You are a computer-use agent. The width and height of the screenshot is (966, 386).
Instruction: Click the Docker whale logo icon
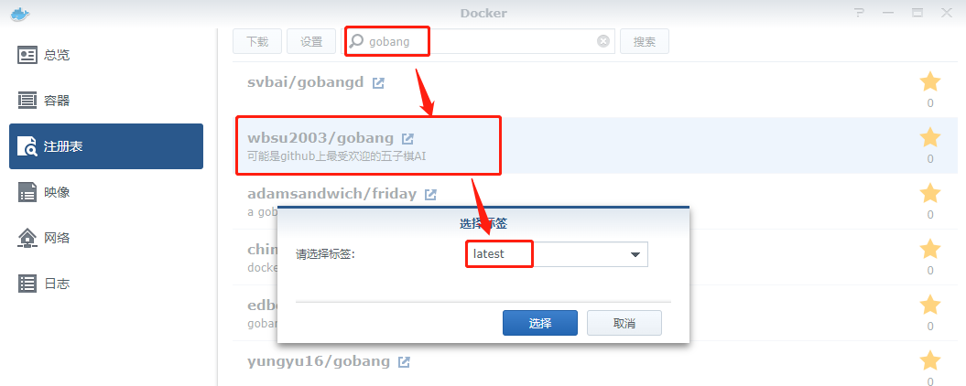20,14
